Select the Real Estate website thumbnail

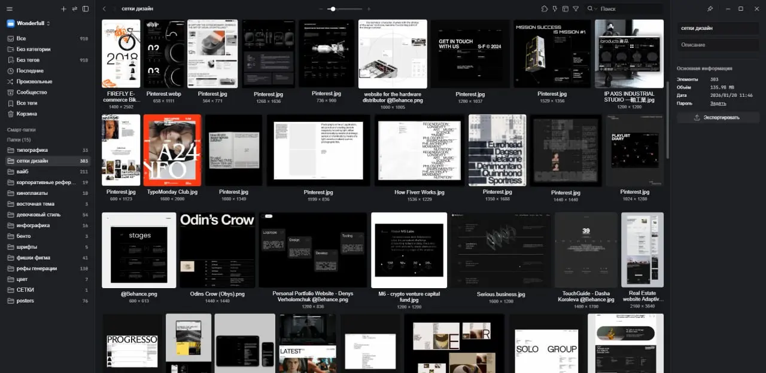pyautogui.click(x=642, y=250)
